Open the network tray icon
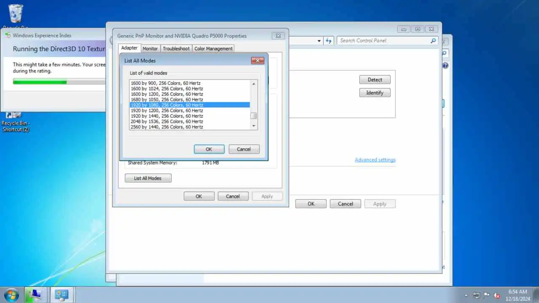The height and width of the screenshot is (303, 539). 476,295
